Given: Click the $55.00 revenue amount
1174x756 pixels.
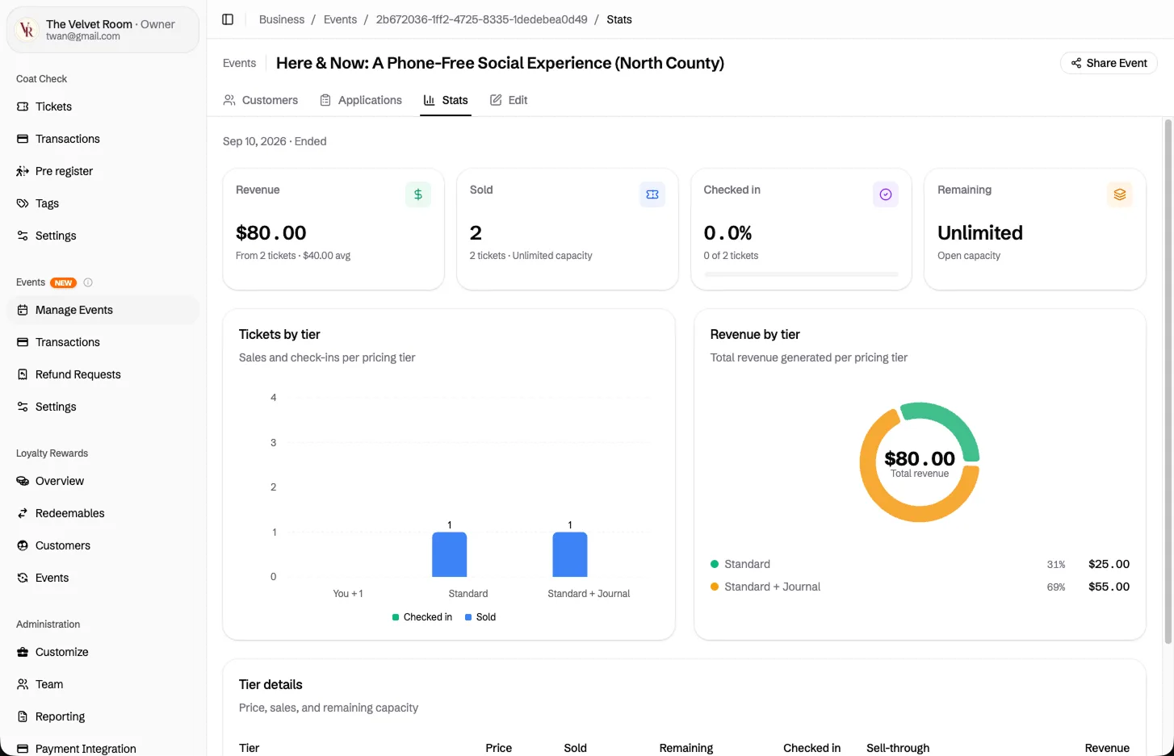Looking at the screenshot, I should click(x=1109, y=587).
